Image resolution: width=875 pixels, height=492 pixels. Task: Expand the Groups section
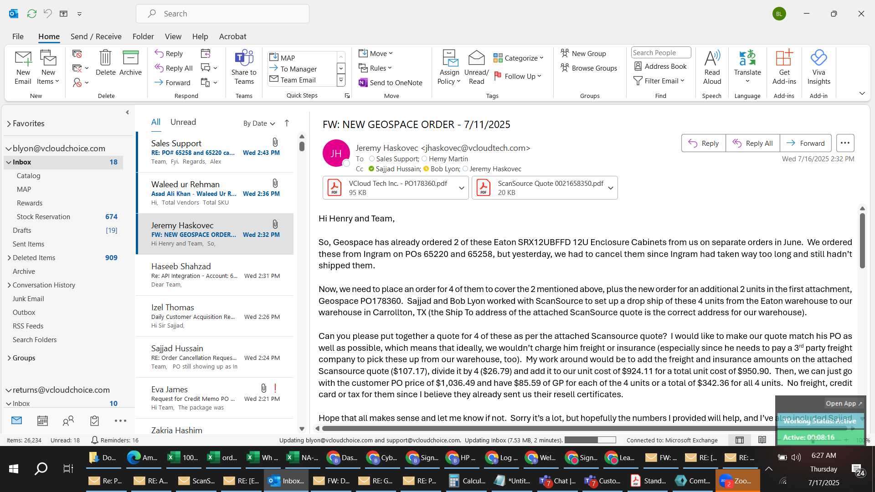coord(9,358)
